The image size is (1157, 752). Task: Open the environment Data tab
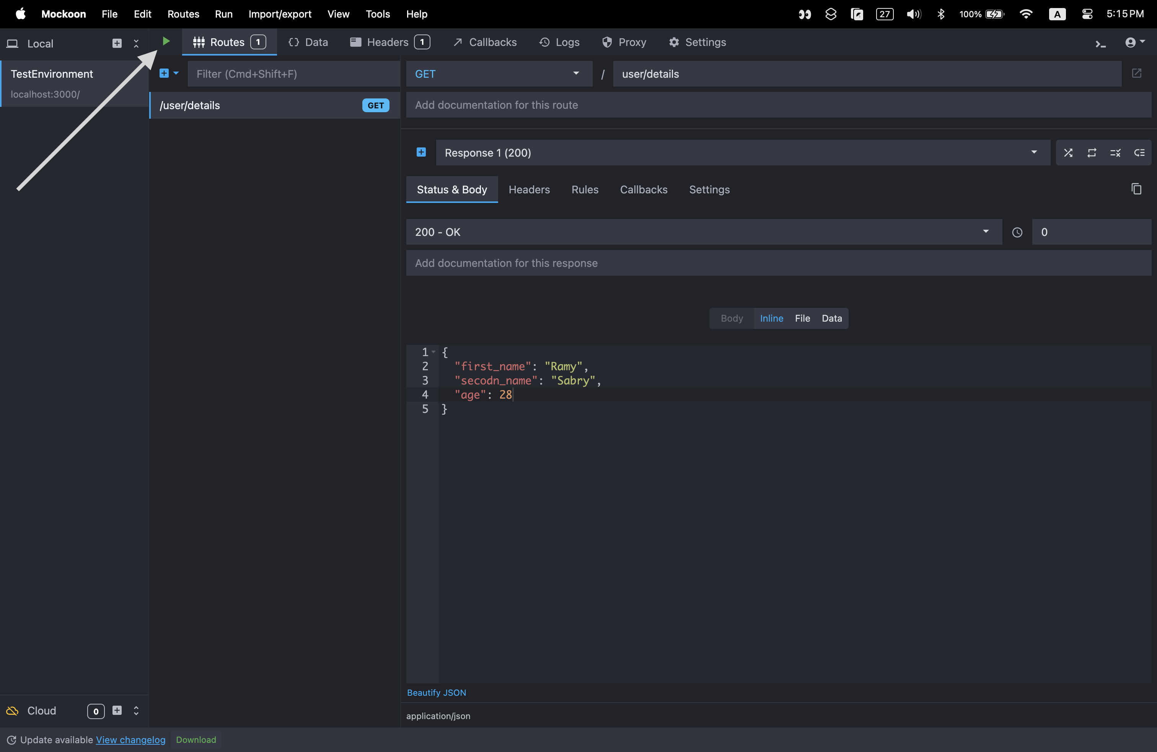coord(308,43)
